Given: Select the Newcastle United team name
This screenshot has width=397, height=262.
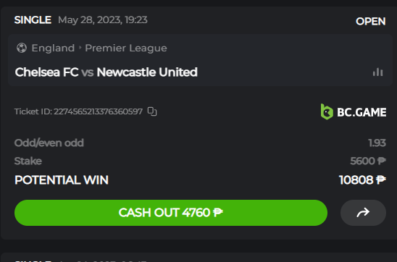Looking at the screenshot, I should (x=147, y=72).
